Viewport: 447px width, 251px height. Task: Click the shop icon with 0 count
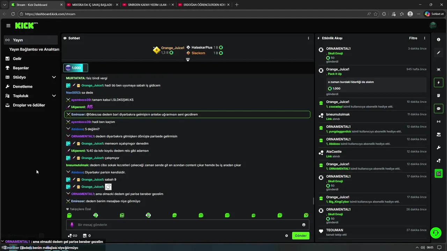[x=87, y=236]
